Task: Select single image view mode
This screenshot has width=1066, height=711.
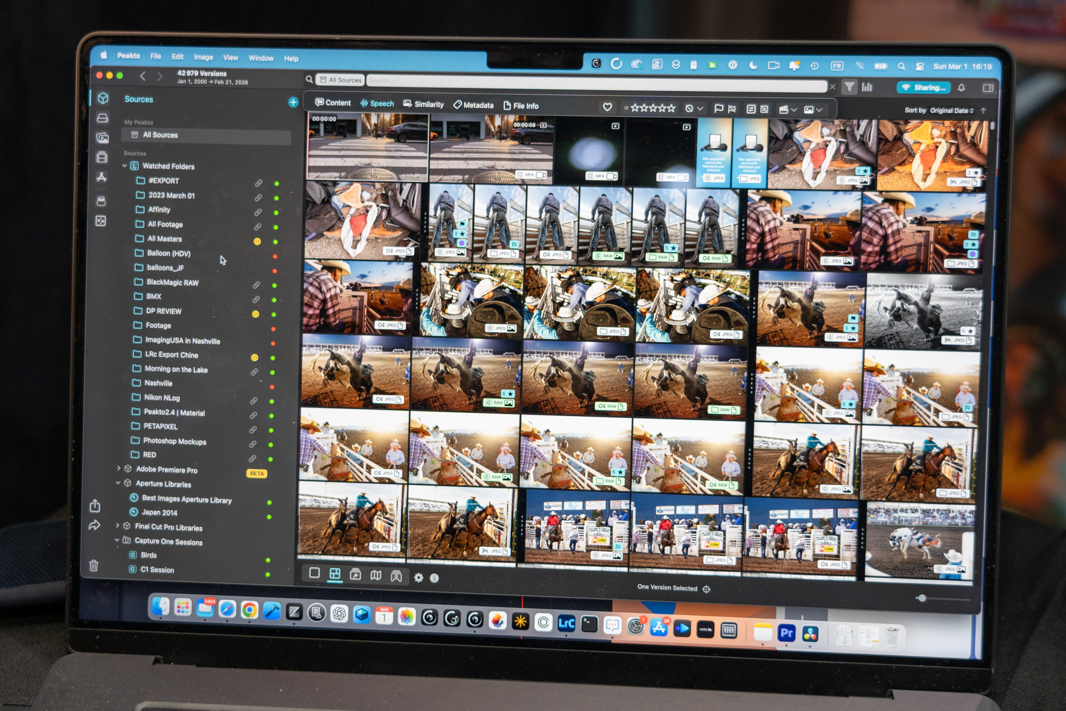Action: pos(314,573)
